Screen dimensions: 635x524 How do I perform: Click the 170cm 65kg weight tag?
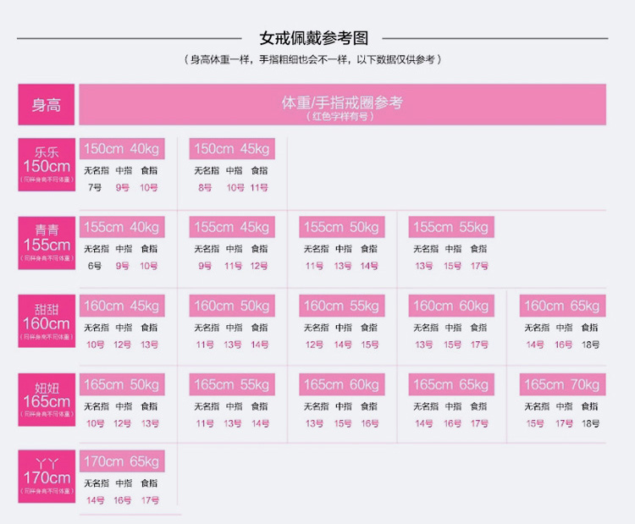(121, 461)
